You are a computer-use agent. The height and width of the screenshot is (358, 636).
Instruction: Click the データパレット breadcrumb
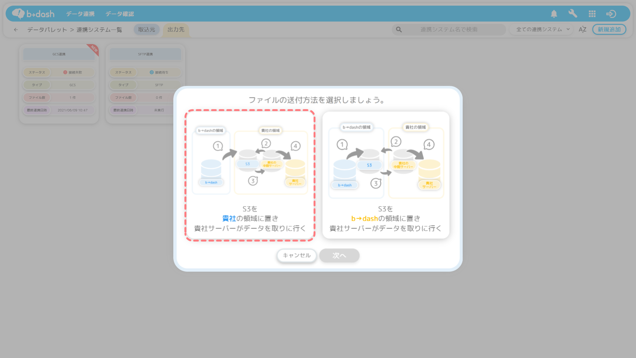pos(47,30)
